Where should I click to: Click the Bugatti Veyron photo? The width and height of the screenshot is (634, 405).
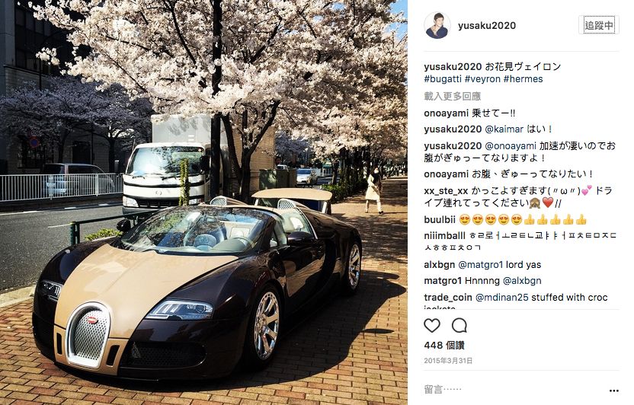tap(203, 202)
